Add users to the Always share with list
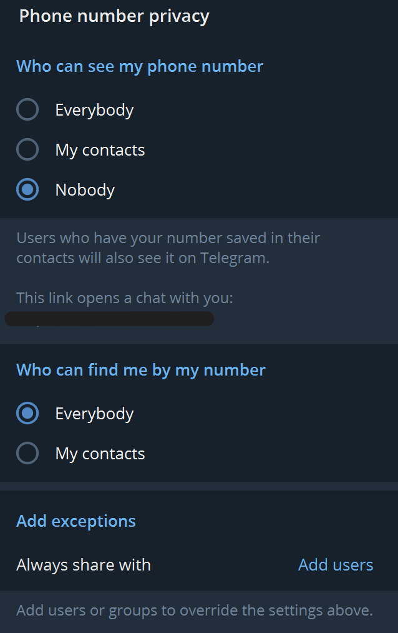Screen dimensions: 398x633 click(x=335, y=565)
